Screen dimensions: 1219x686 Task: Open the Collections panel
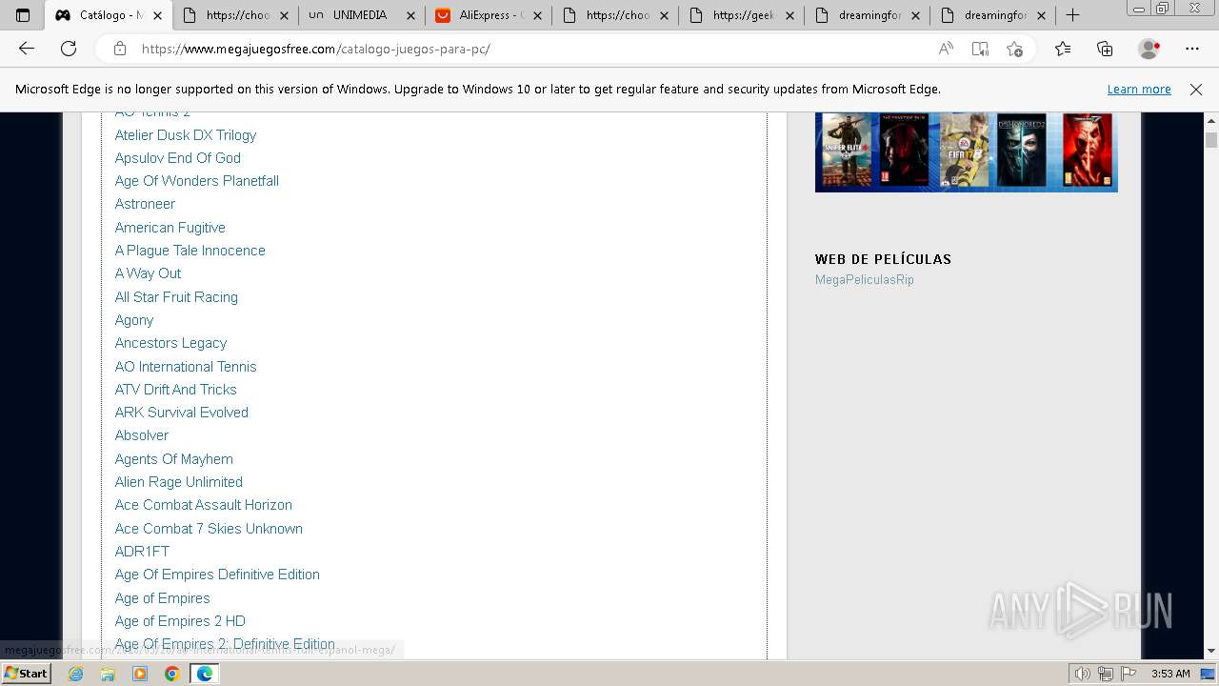click(x=1105, y=49)
